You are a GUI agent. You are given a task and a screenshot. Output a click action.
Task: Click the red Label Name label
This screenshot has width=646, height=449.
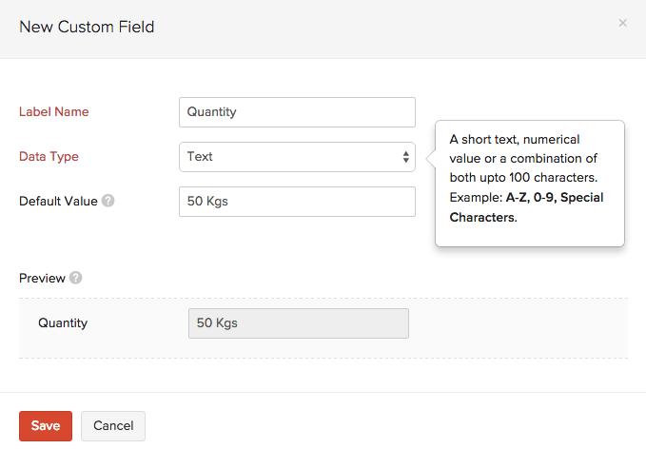pos(54,112)
